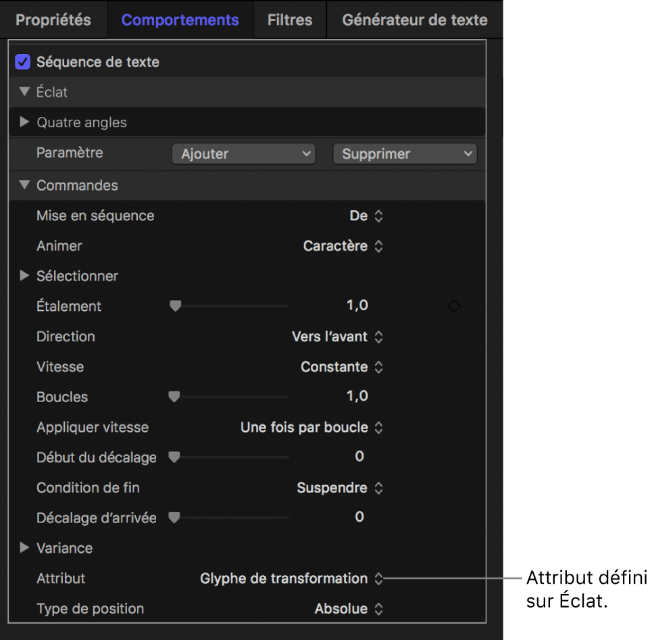
Task: Click the Étalement slider handle
Action: (x=176, y=306)
